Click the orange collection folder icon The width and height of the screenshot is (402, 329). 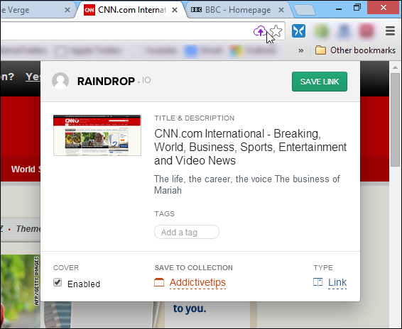(x=159, y=282)
